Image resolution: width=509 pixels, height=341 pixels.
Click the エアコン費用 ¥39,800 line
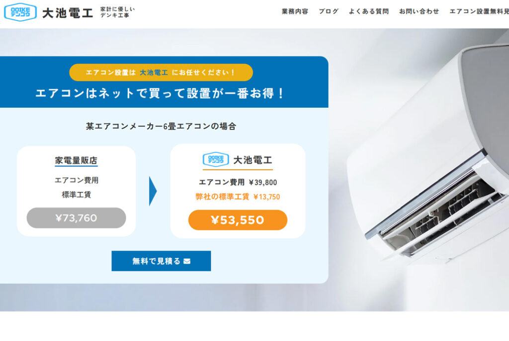tap(238, 182)
